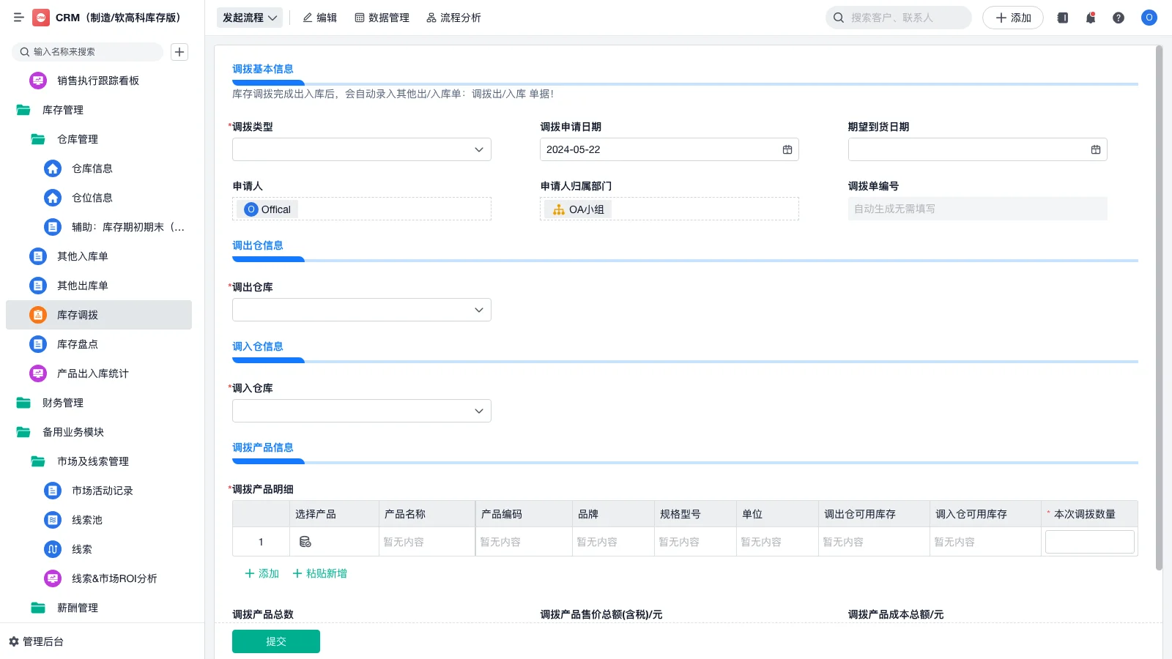
Task: Select the 编辑 edit pencil icon
Action: tap(309, 18)
